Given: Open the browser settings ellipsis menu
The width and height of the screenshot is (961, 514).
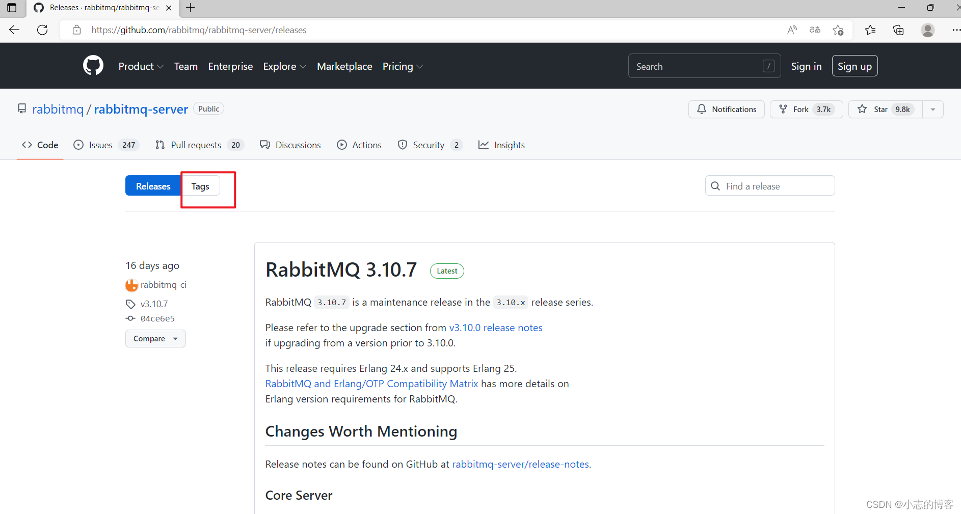Looking at the screenshot, I should click(956, 30).
